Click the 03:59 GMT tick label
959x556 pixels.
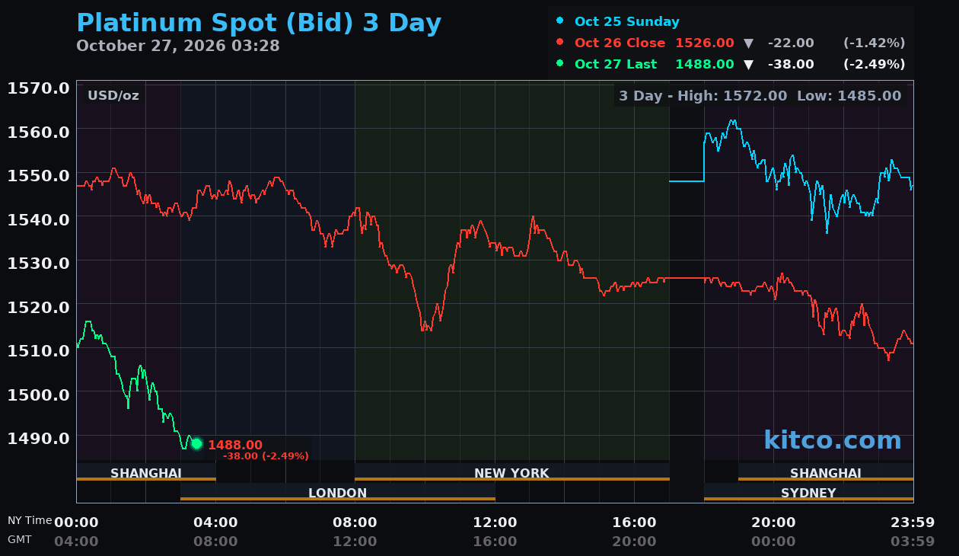pyautogui.click(x=913, y=542)
